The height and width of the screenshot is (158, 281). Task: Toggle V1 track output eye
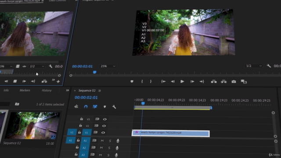point(103,133)
